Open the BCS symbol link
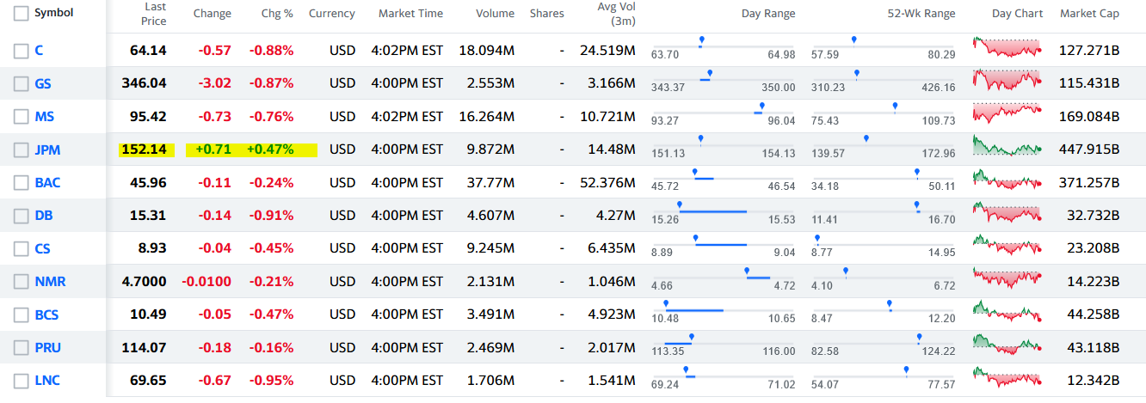1146x403 pixels. tap(46, 315)
